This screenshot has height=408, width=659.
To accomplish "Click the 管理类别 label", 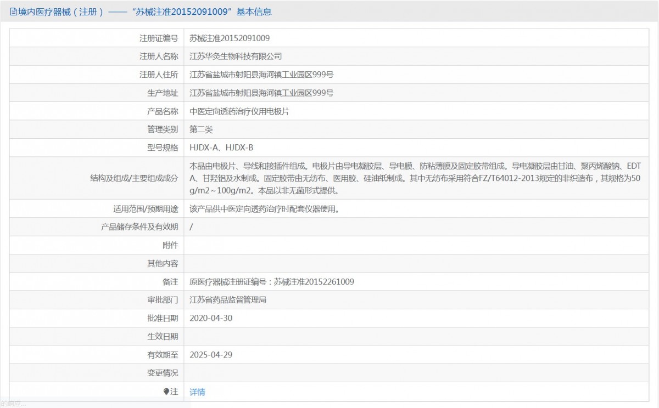I will (x=163, y=129).
